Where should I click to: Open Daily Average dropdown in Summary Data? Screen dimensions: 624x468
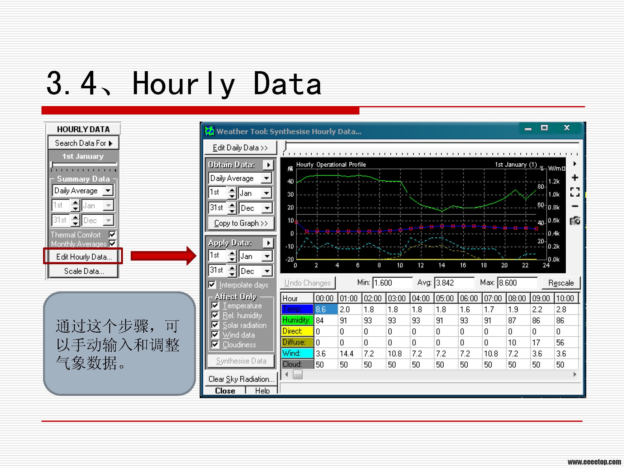[108, 190]
